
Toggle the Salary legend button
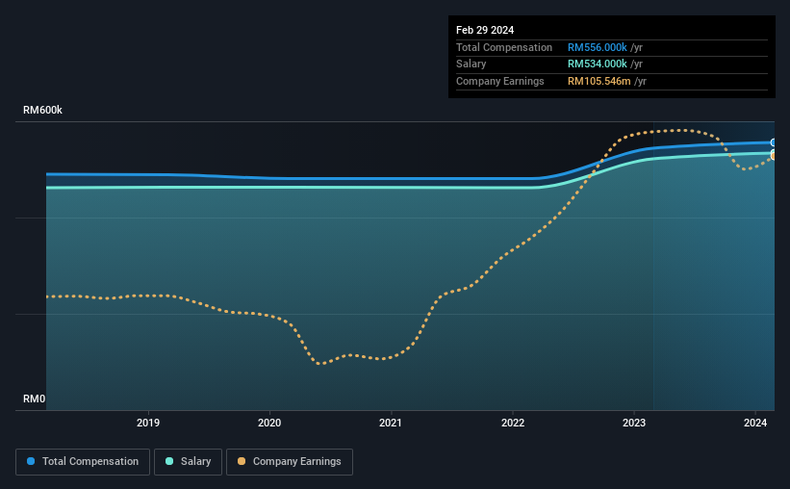pos(188,462)
